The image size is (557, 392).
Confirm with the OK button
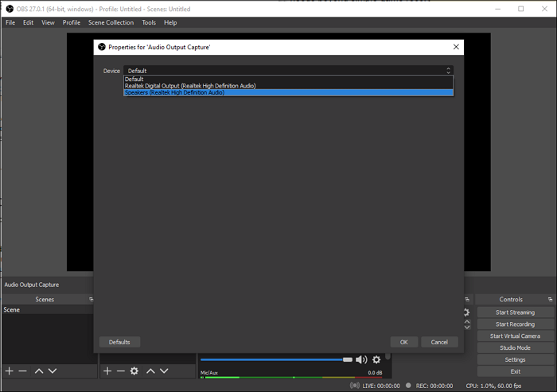[404, 342]
